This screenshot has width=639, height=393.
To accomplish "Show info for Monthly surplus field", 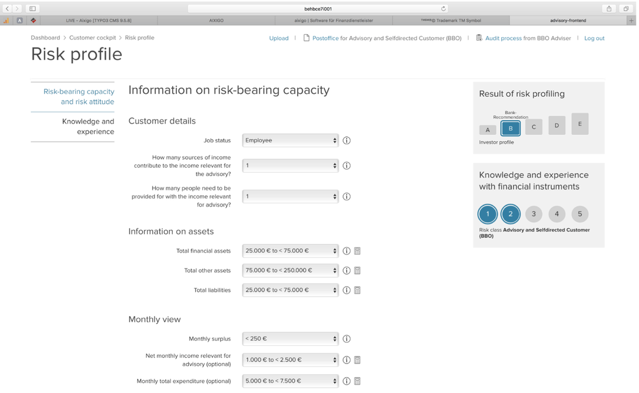I will coord(346,338).
